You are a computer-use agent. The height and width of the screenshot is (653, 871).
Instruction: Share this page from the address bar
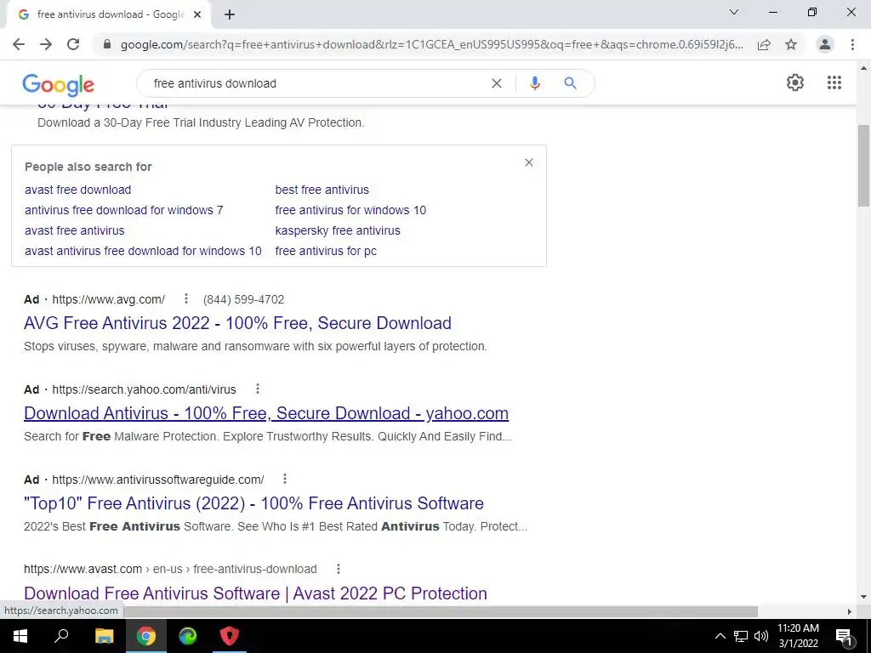(x=764, y=44)
